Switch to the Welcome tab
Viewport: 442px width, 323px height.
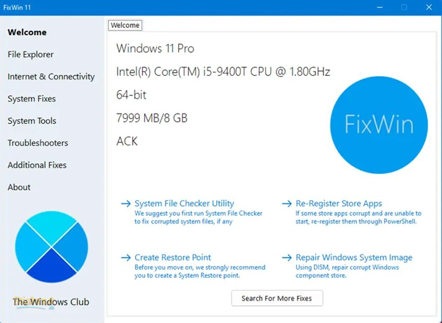coord(125,25)
